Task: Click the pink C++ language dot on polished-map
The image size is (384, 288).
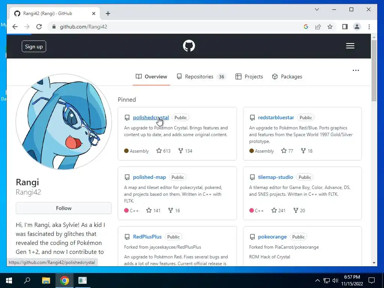Action: tap(126, 210)
